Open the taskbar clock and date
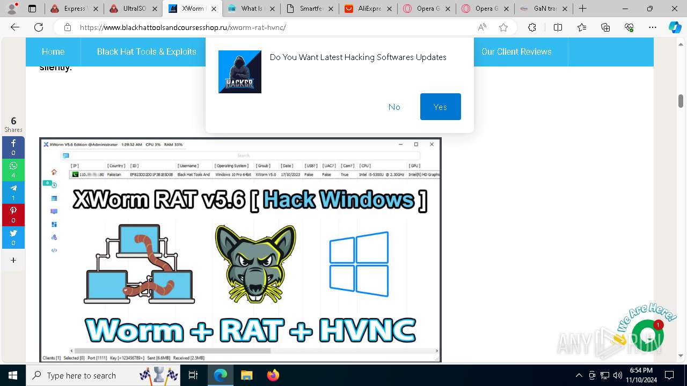687x386 pixels. tap(641, 375)
